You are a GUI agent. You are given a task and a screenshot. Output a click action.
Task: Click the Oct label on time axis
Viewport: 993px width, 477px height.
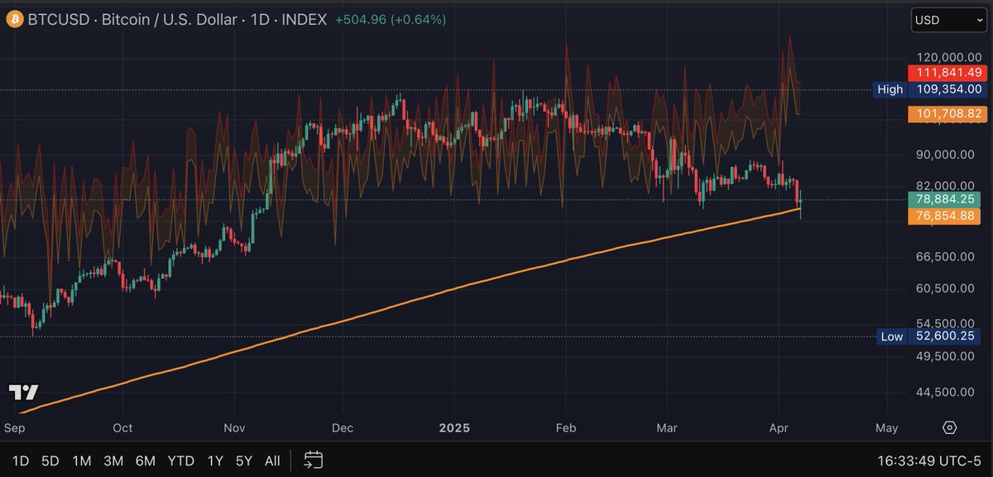coord(122,428)
